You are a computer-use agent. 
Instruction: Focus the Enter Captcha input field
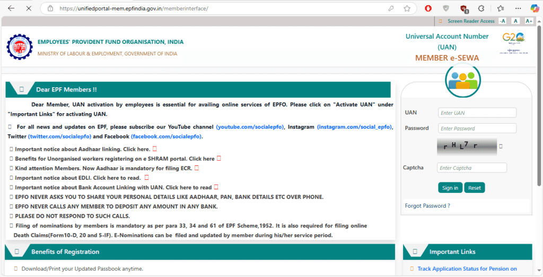pyautogui.click(x=472, y=168)
